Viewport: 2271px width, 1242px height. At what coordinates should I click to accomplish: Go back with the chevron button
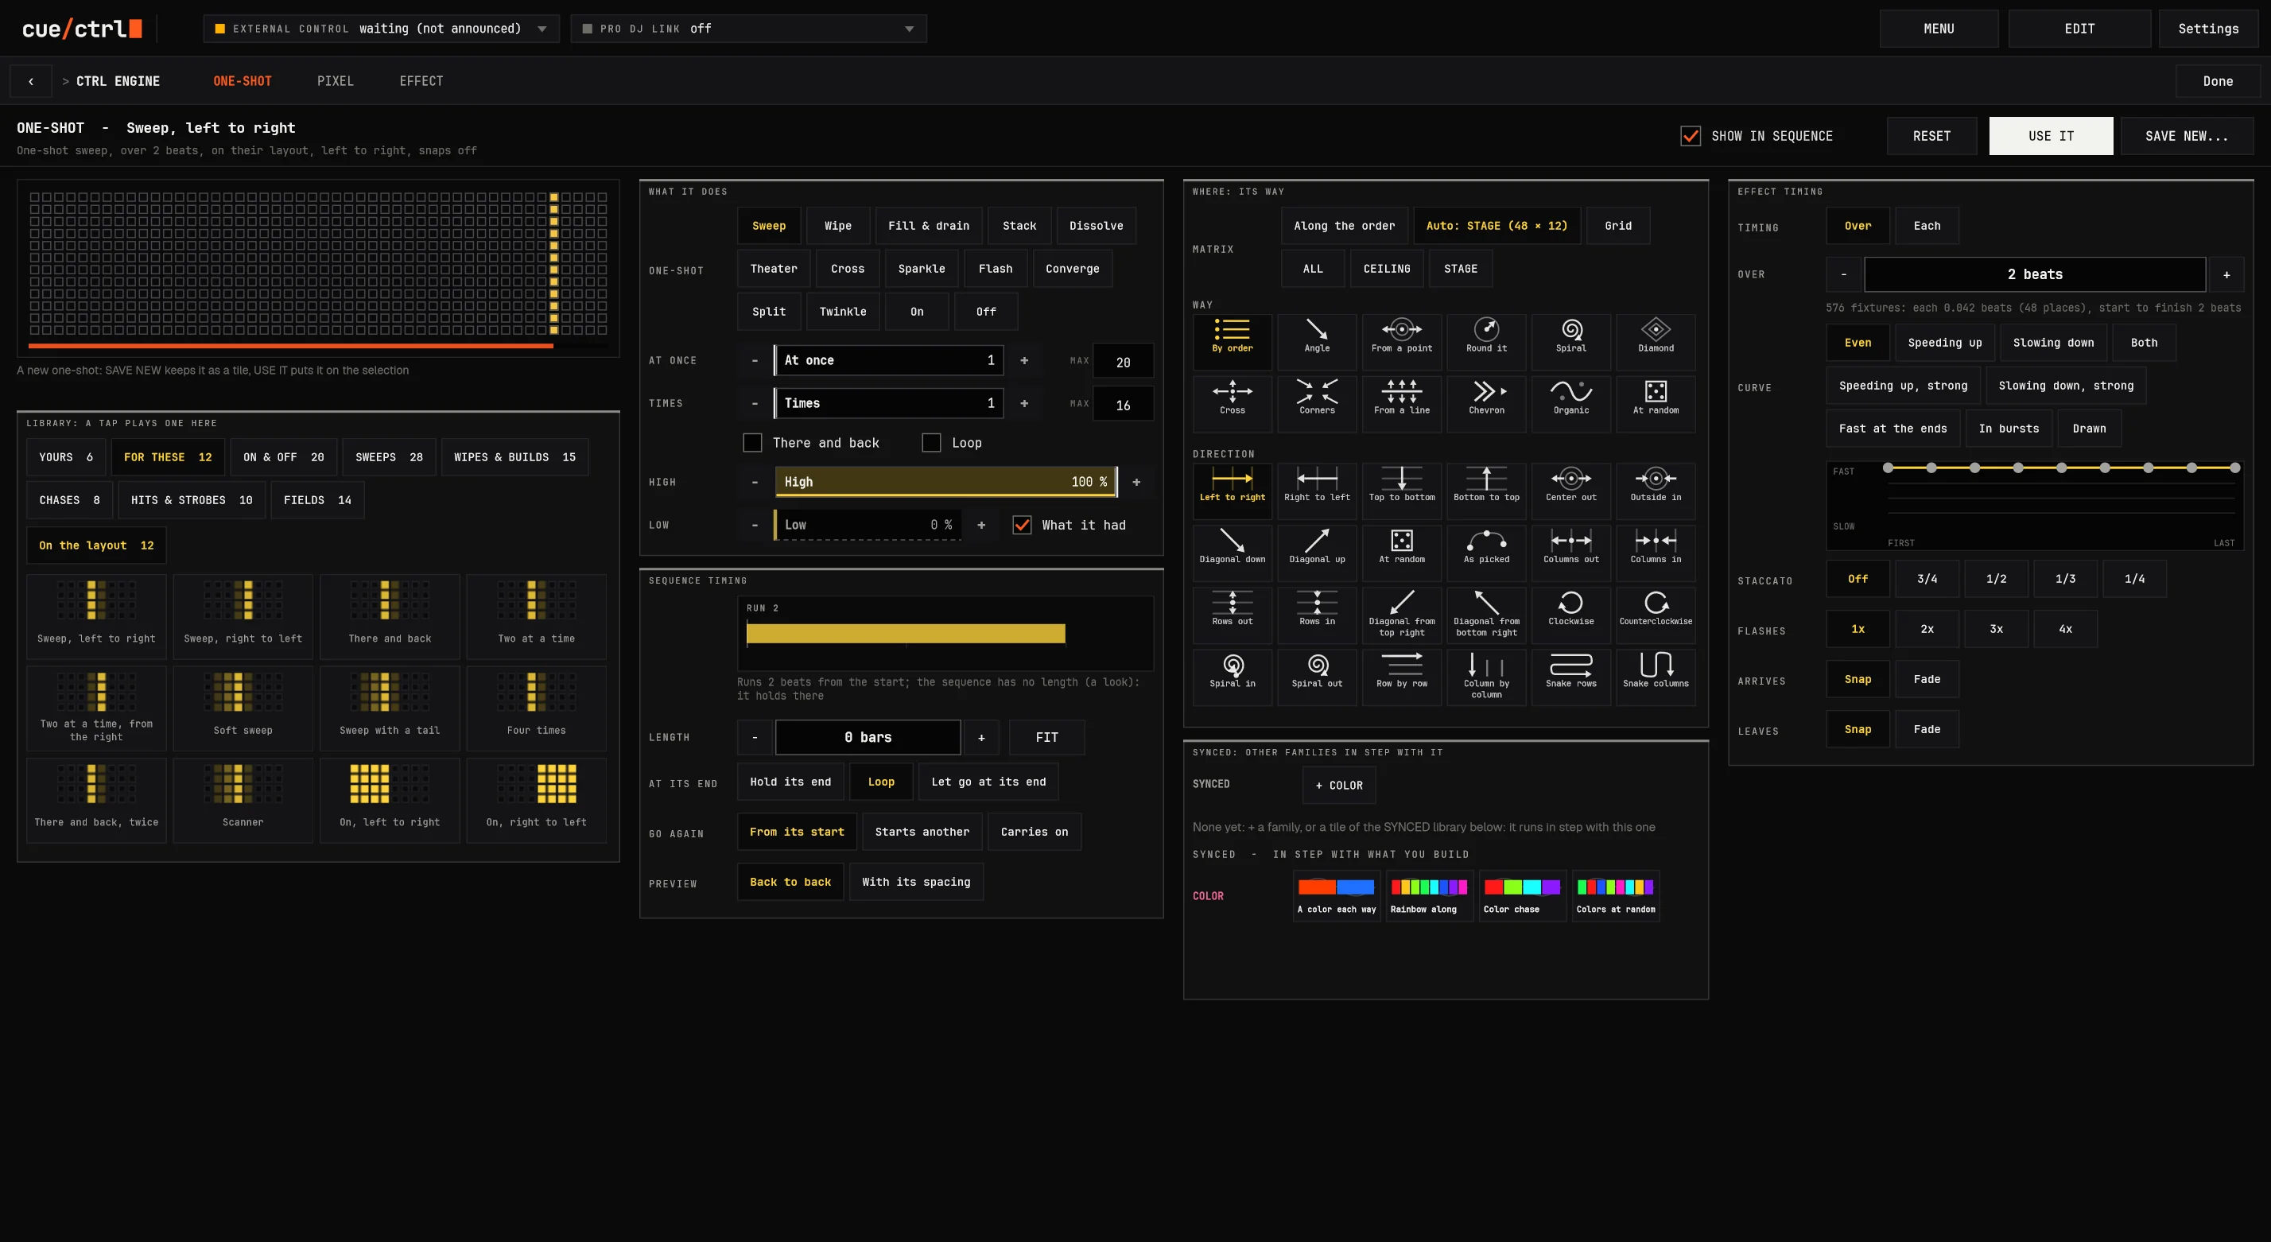(31, 81)
